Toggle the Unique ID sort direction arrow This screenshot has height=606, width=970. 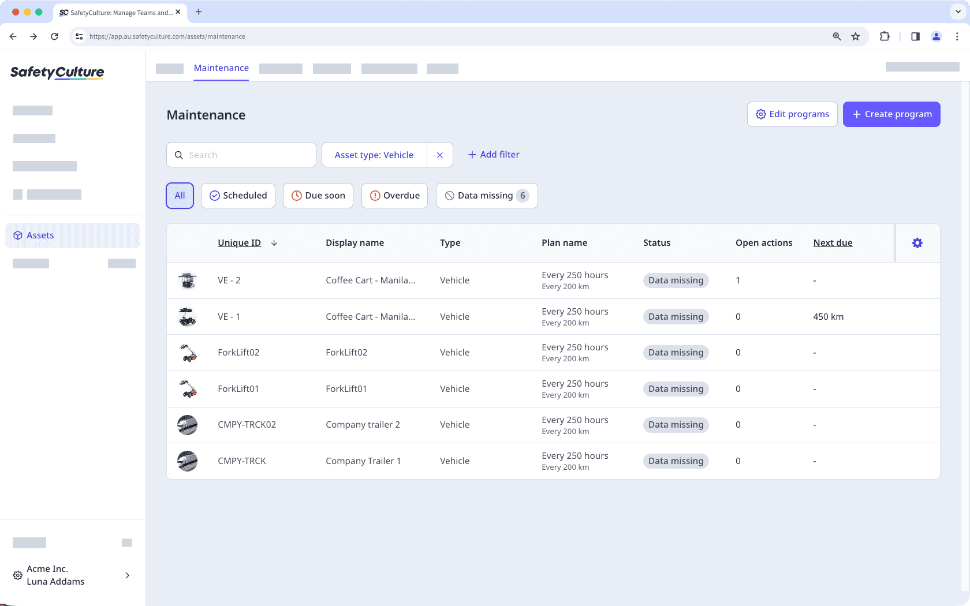click(x=274, y=243)
